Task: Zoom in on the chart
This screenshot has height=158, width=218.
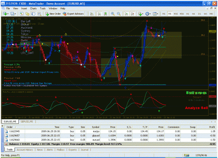Action: coord(113,14)
